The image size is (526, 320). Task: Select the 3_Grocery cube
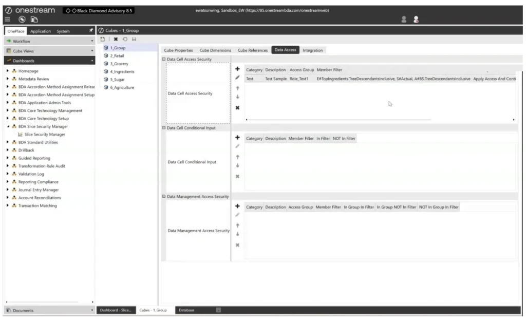pos(119,64)
